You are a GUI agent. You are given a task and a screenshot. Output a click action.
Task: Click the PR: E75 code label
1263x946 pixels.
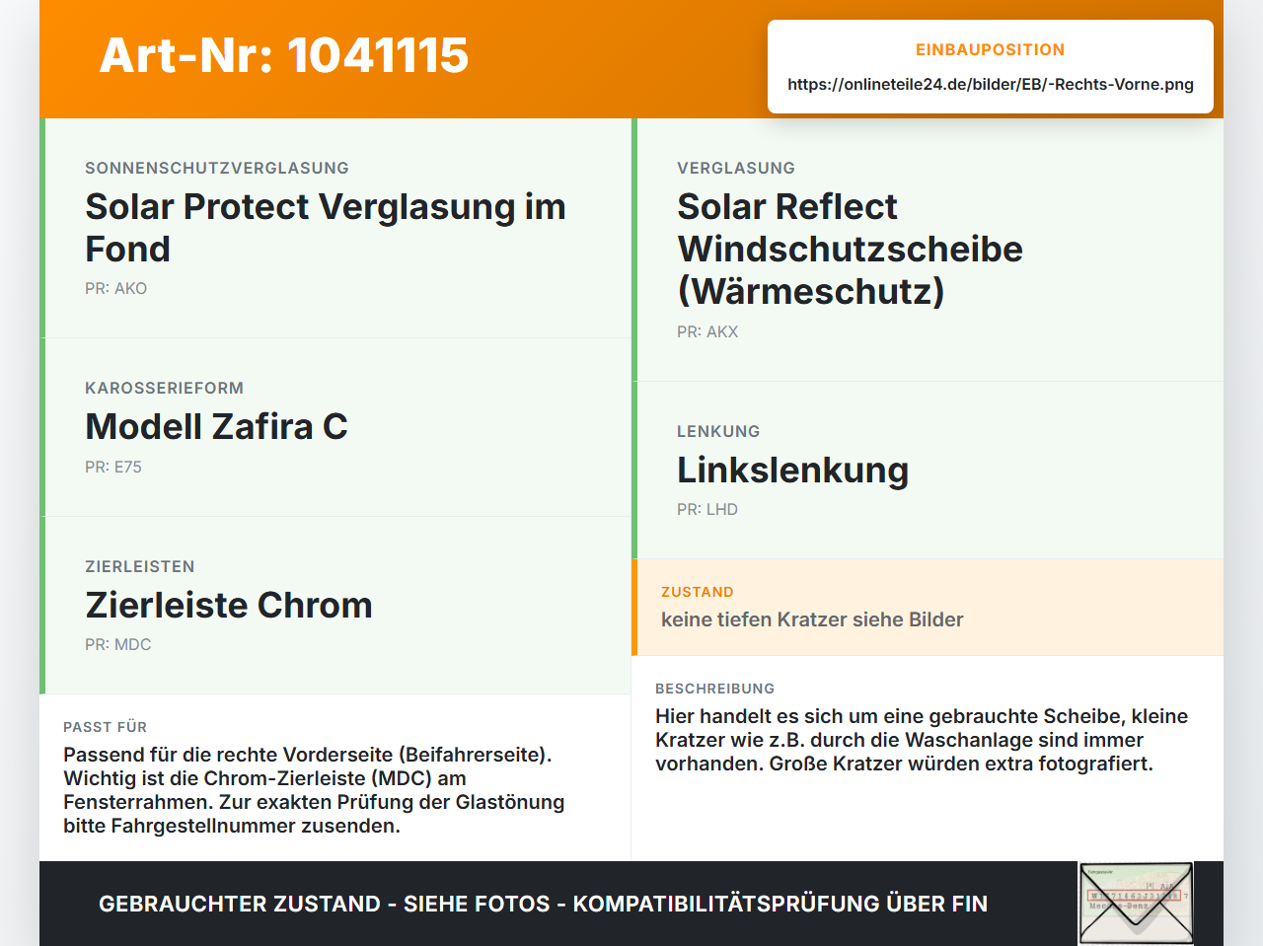coord(113,467)
